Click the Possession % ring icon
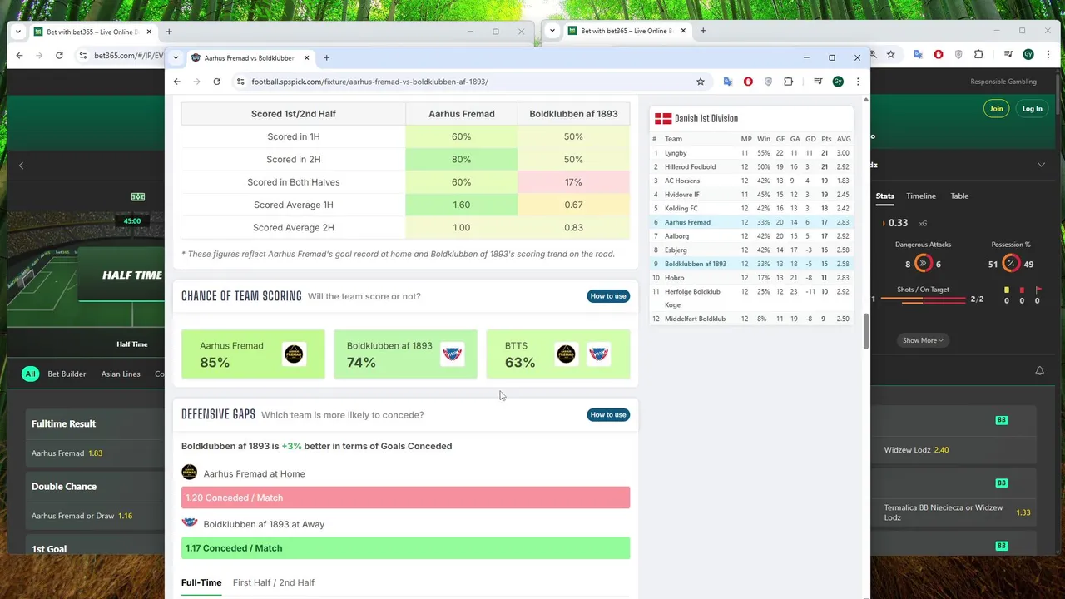Image resolution: width=1065 pixels, height=599 pixels. pos(1011,264)
